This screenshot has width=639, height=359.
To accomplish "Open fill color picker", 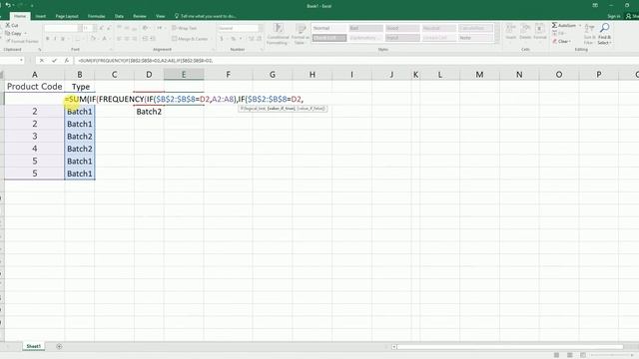I will pyautogui.click(x=93, y=39).
